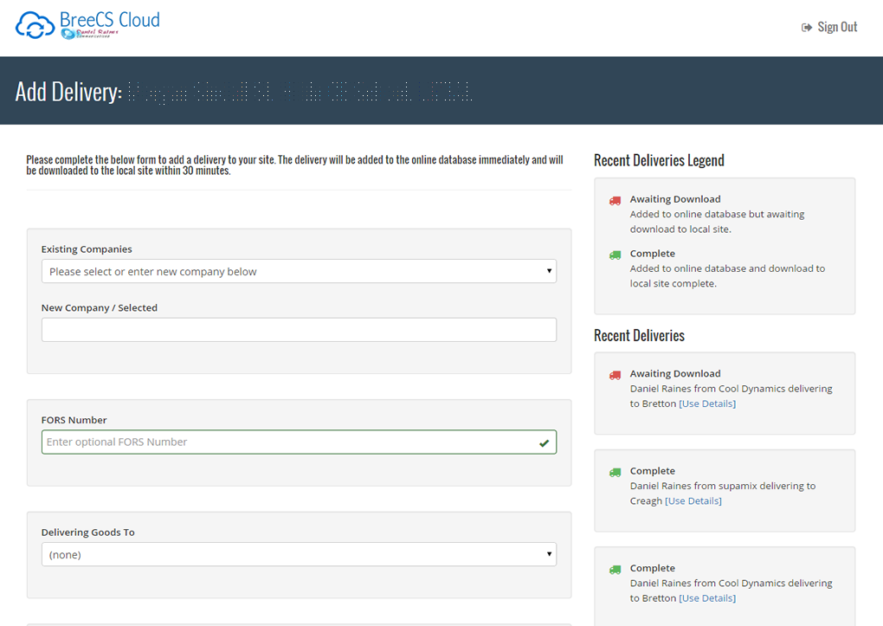Image resolution: width=883 pixels, height=626 pixels.
Task: Open the Existing Companies dropdown
Action: coord(299,271)
